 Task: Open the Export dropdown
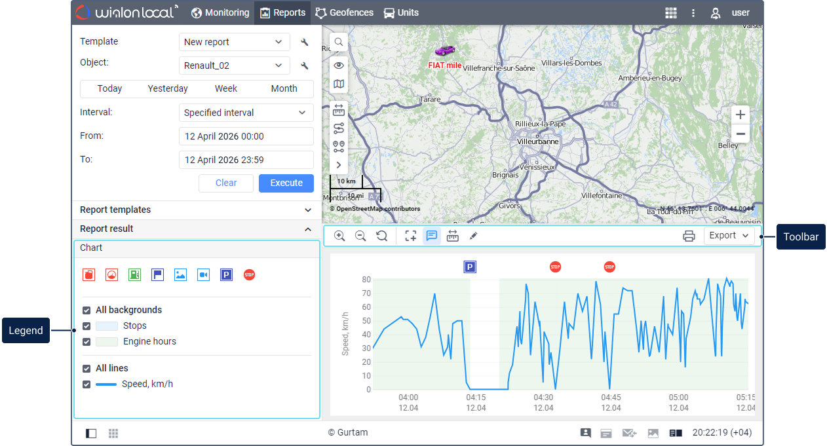click(x=729, y=236)
